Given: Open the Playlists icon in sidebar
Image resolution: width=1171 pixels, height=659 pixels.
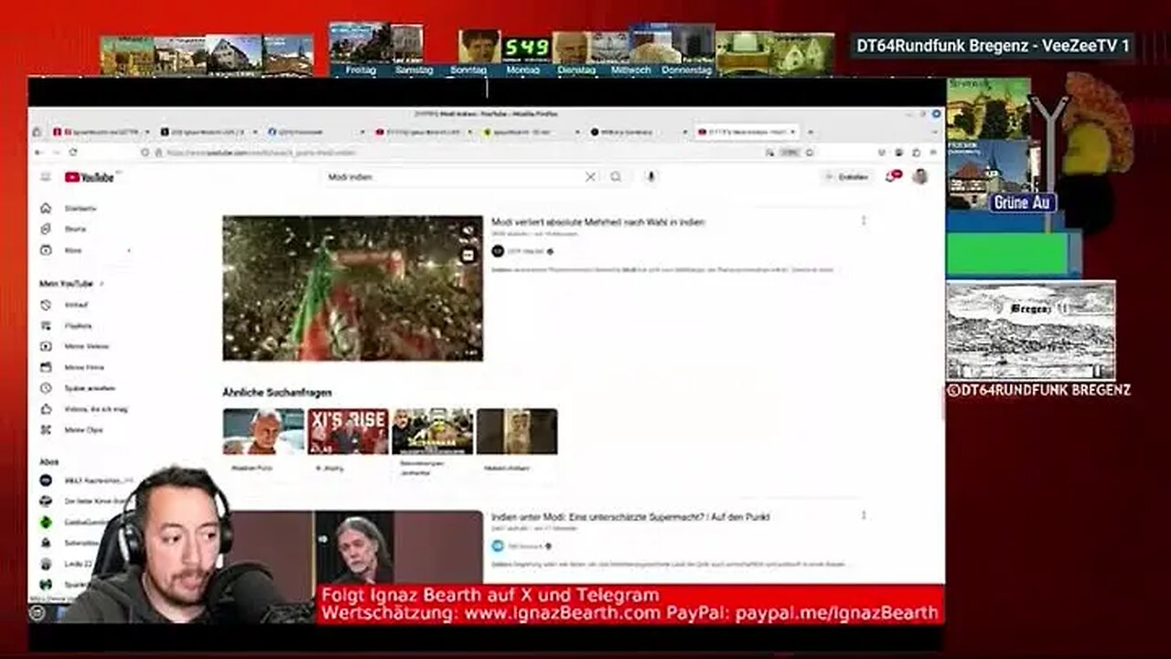Looking at the screenshot, I should pos(46,326).
